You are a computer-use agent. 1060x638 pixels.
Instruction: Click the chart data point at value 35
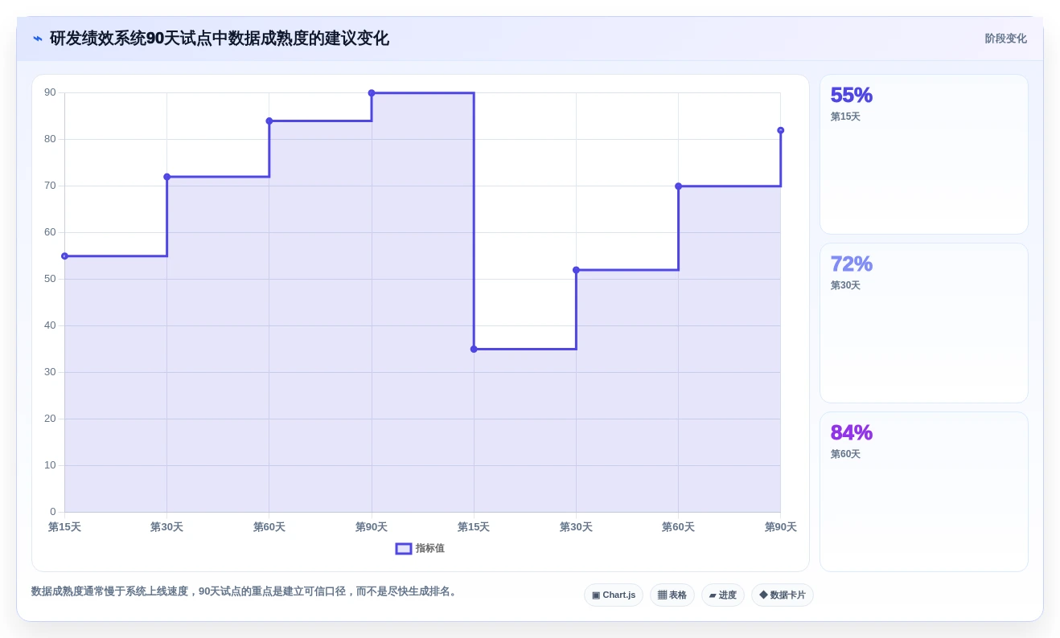[x=474, y=350]
